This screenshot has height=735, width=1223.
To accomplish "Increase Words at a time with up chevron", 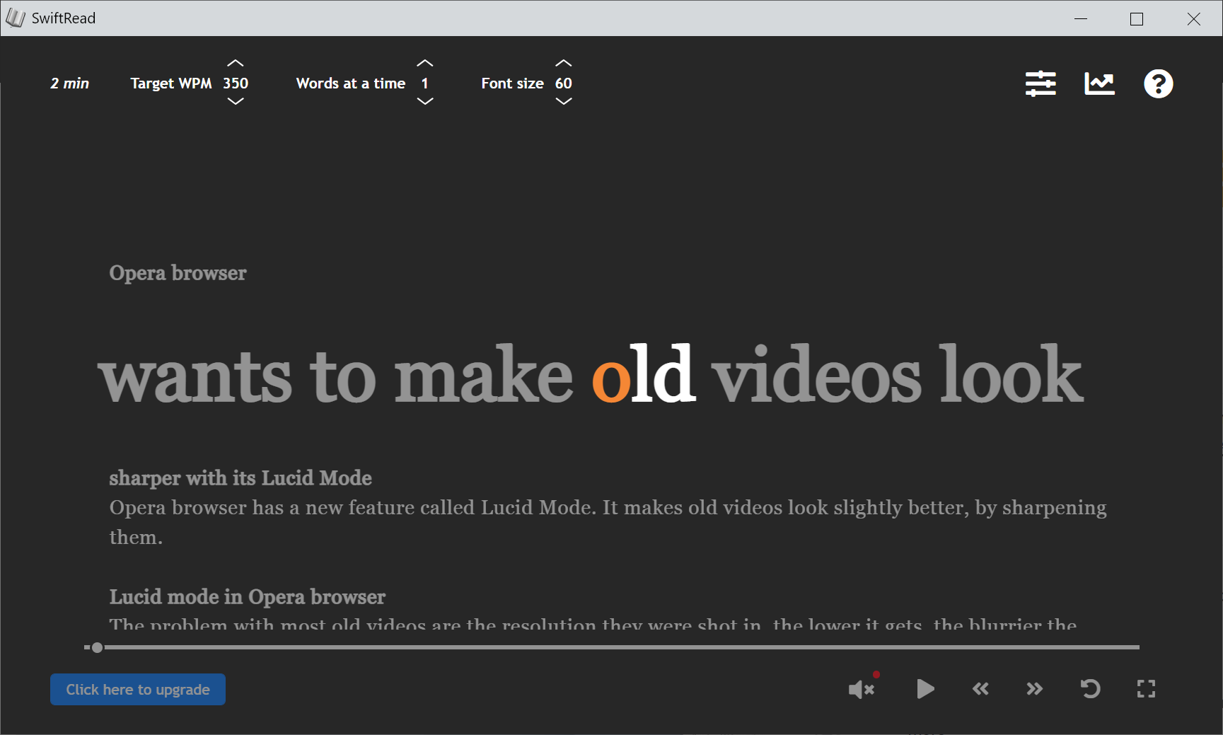I will point(424,64).
